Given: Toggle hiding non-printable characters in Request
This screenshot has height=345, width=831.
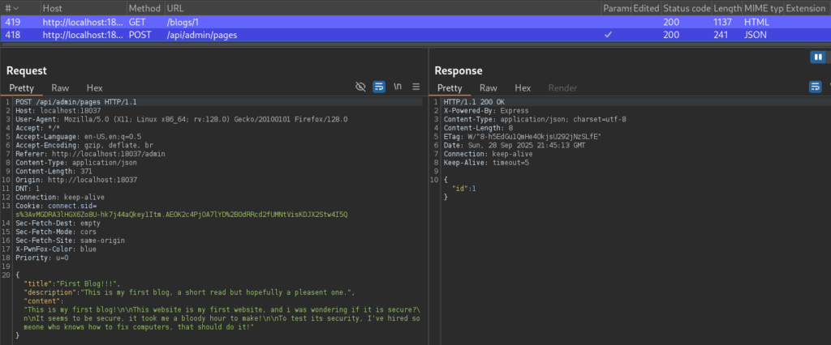Looking at the screenshot, I should point(361,87).
